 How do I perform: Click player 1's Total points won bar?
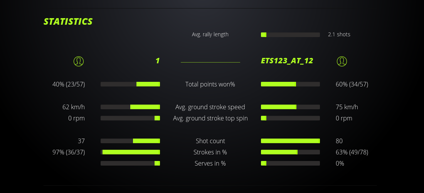130,84
